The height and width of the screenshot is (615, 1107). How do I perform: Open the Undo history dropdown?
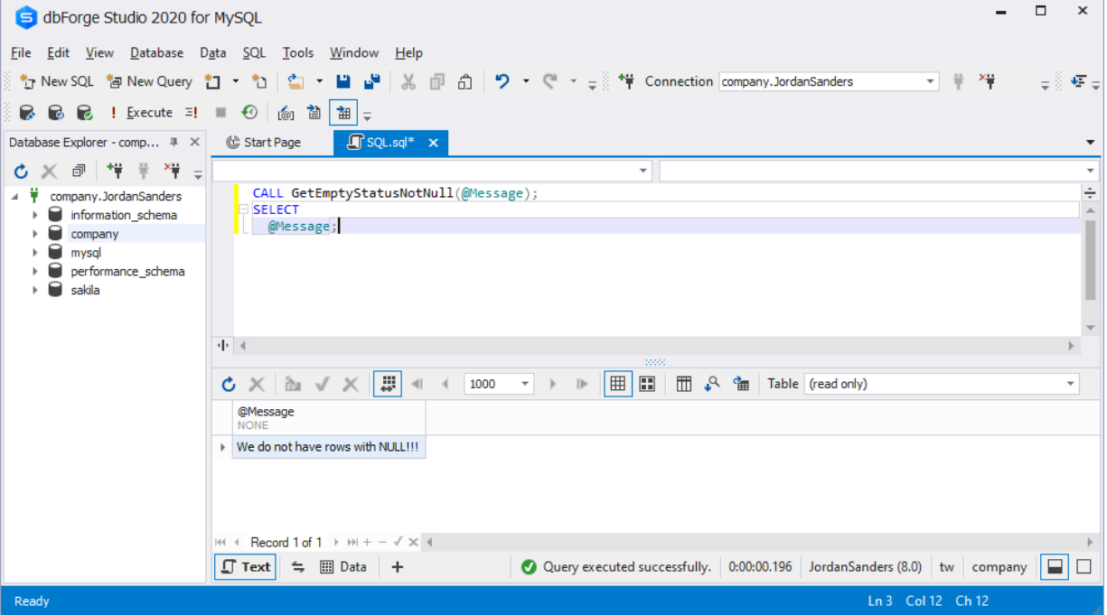[526, 81]
